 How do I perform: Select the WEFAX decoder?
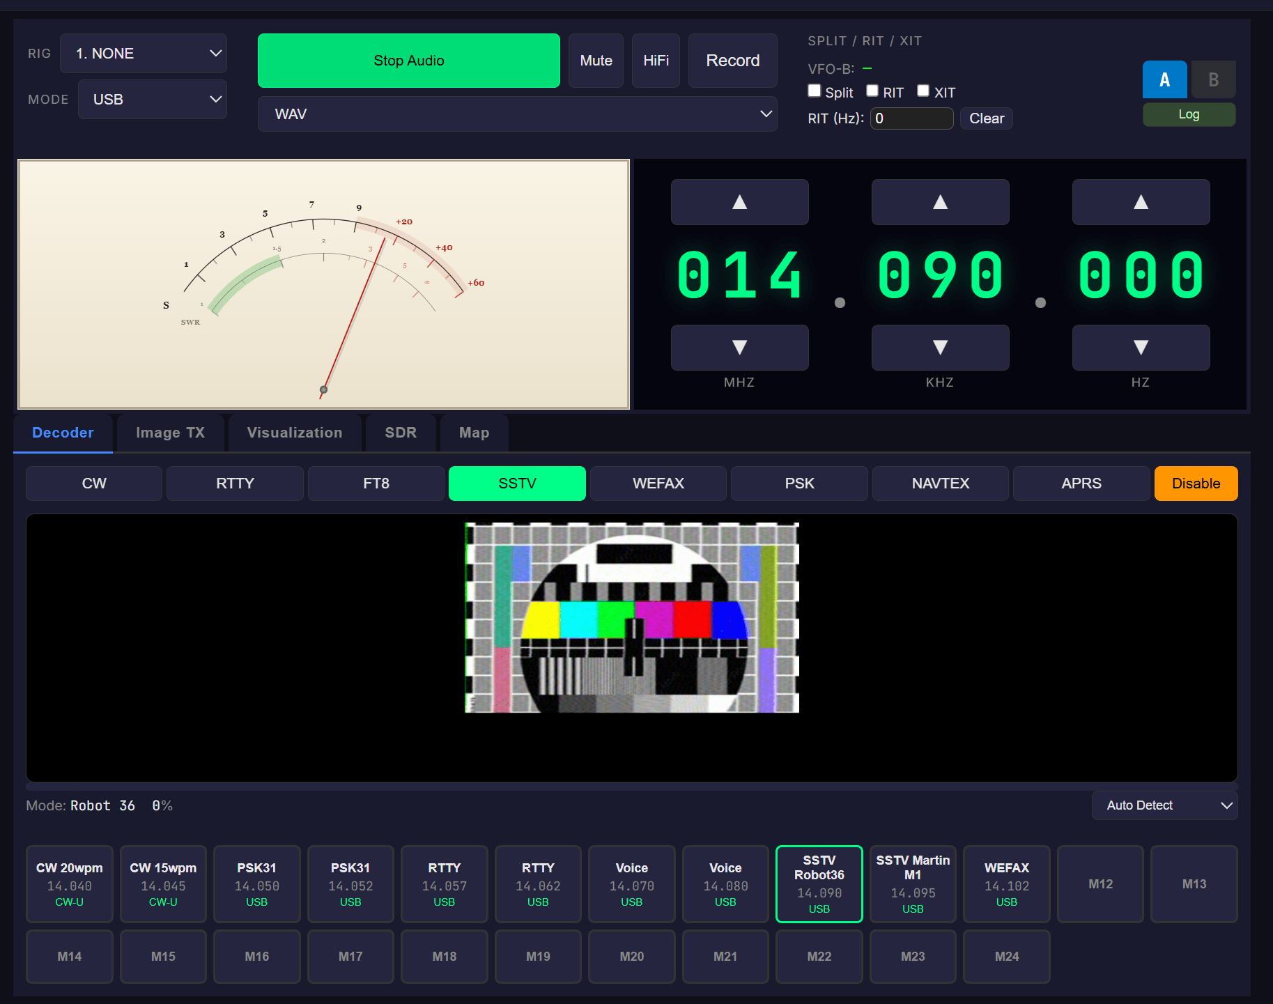click(x=658, y=484)
